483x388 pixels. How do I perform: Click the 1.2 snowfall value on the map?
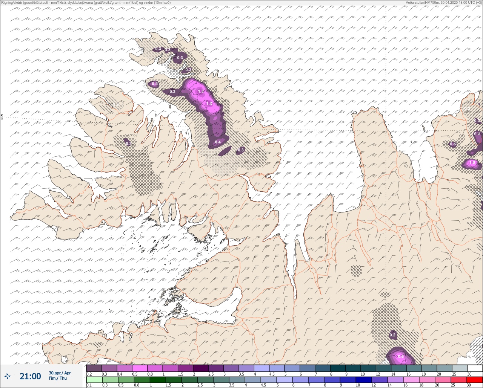pos(209,103)
